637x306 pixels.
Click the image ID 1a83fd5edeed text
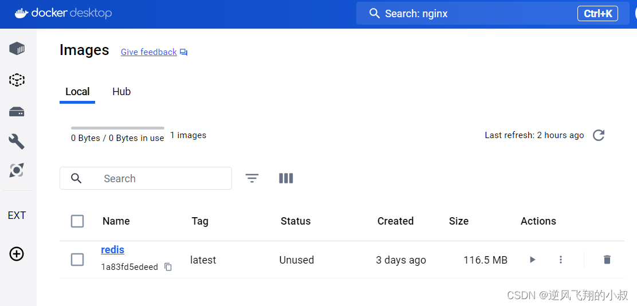pyautogui.click(x=129, y=267)
